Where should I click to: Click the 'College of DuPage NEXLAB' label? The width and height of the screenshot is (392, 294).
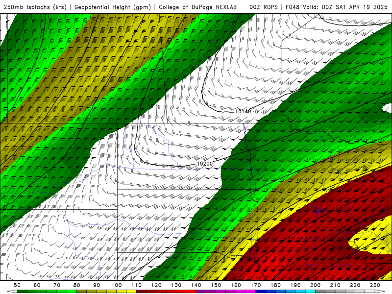(x=198, y=7)
